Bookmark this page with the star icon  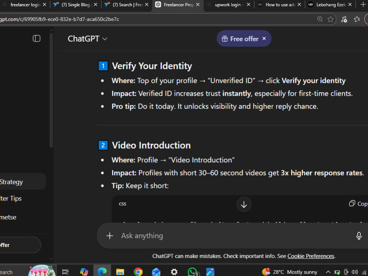click(x=330, y=19)
